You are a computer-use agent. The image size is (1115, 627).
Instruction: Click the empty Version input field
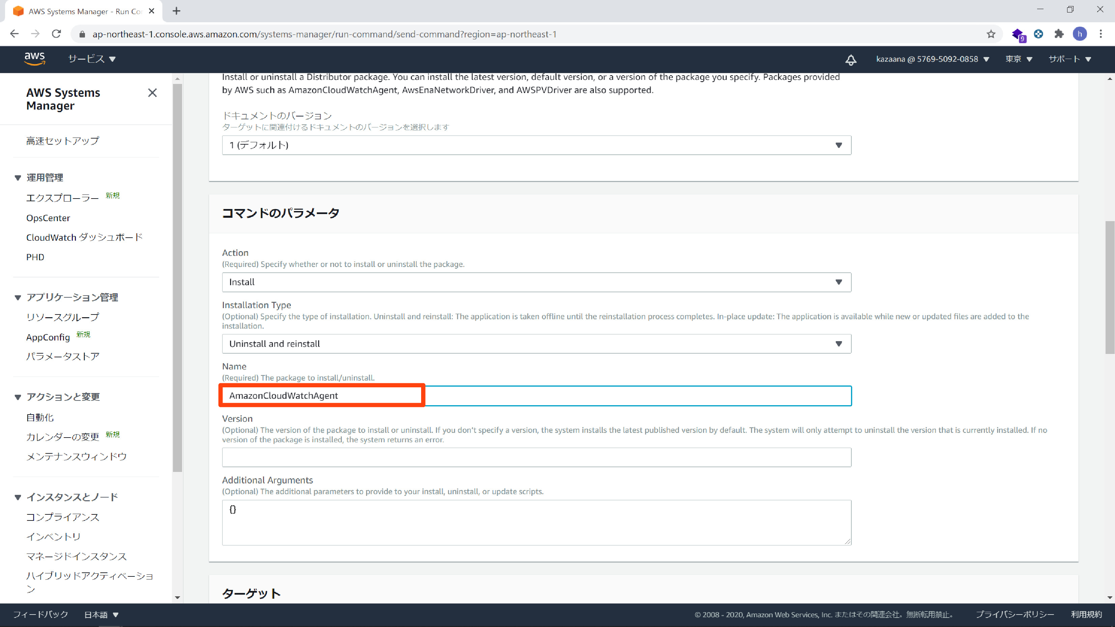(536, 457)
